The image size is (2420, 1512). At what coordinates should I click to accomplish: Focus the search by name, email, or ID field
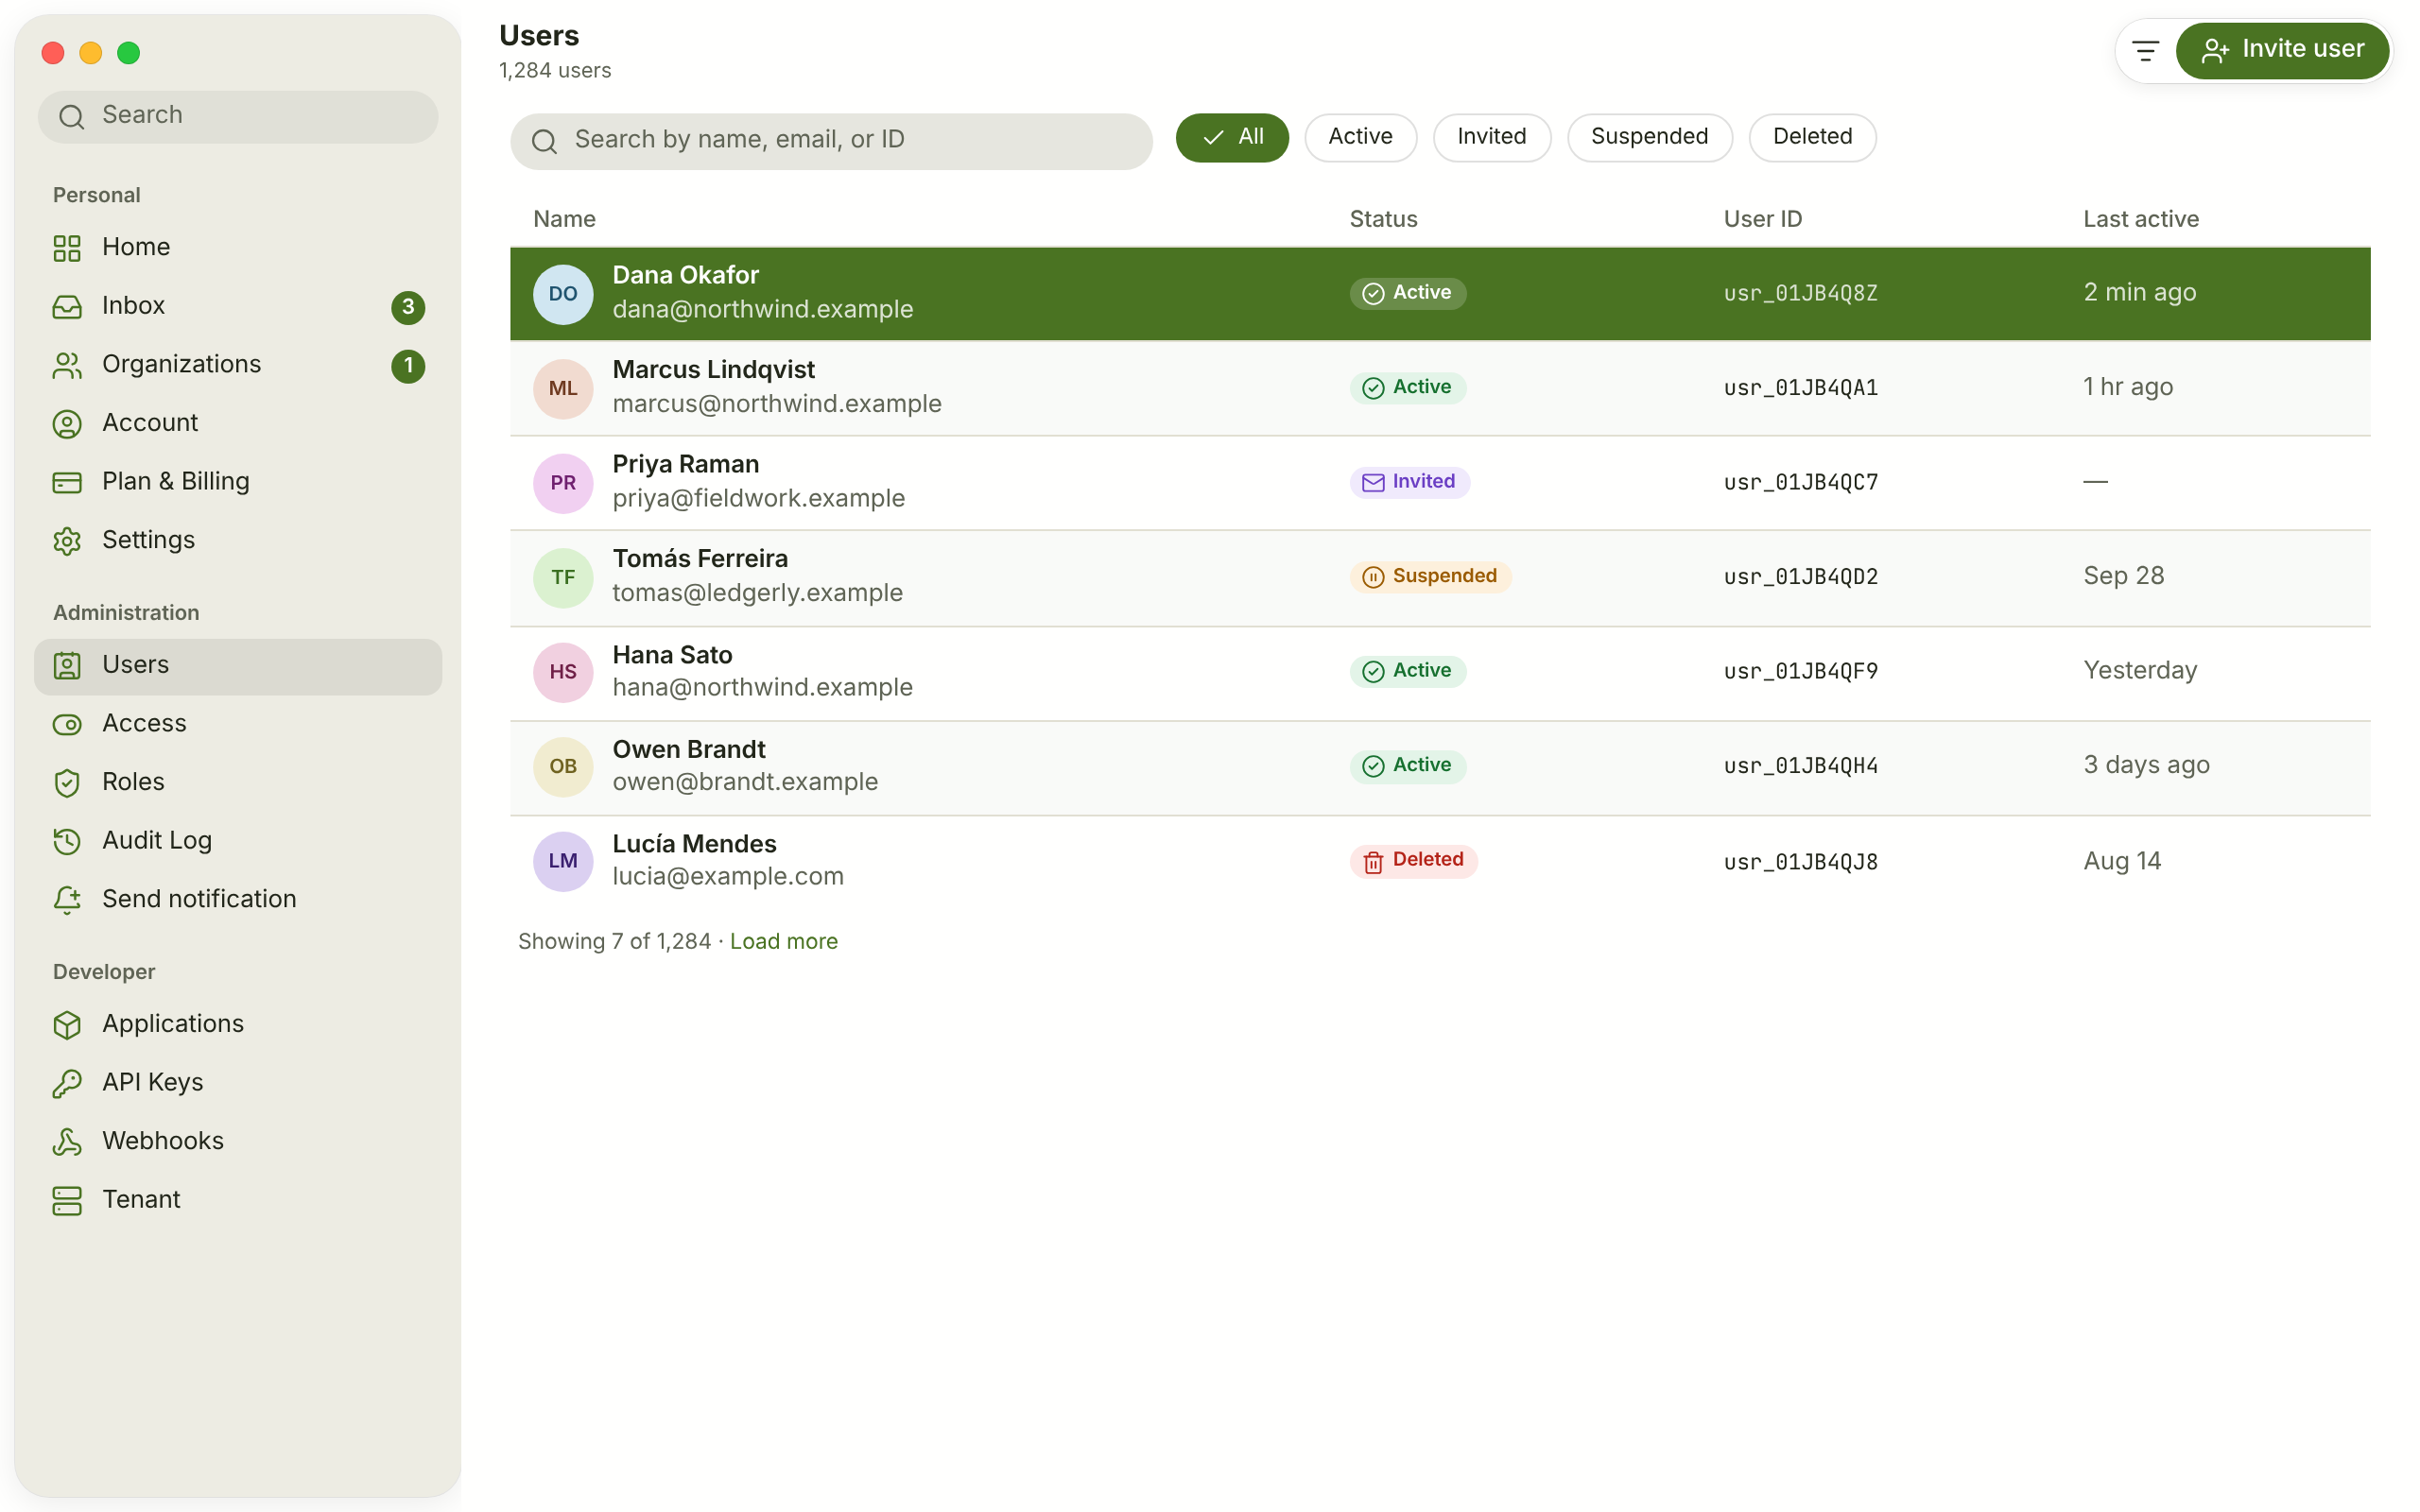[x=831, y=140]
